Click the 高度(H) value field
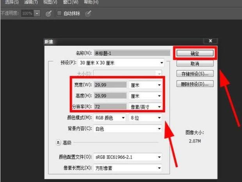The height and width of the screenshot is (182, 242). 110,96
